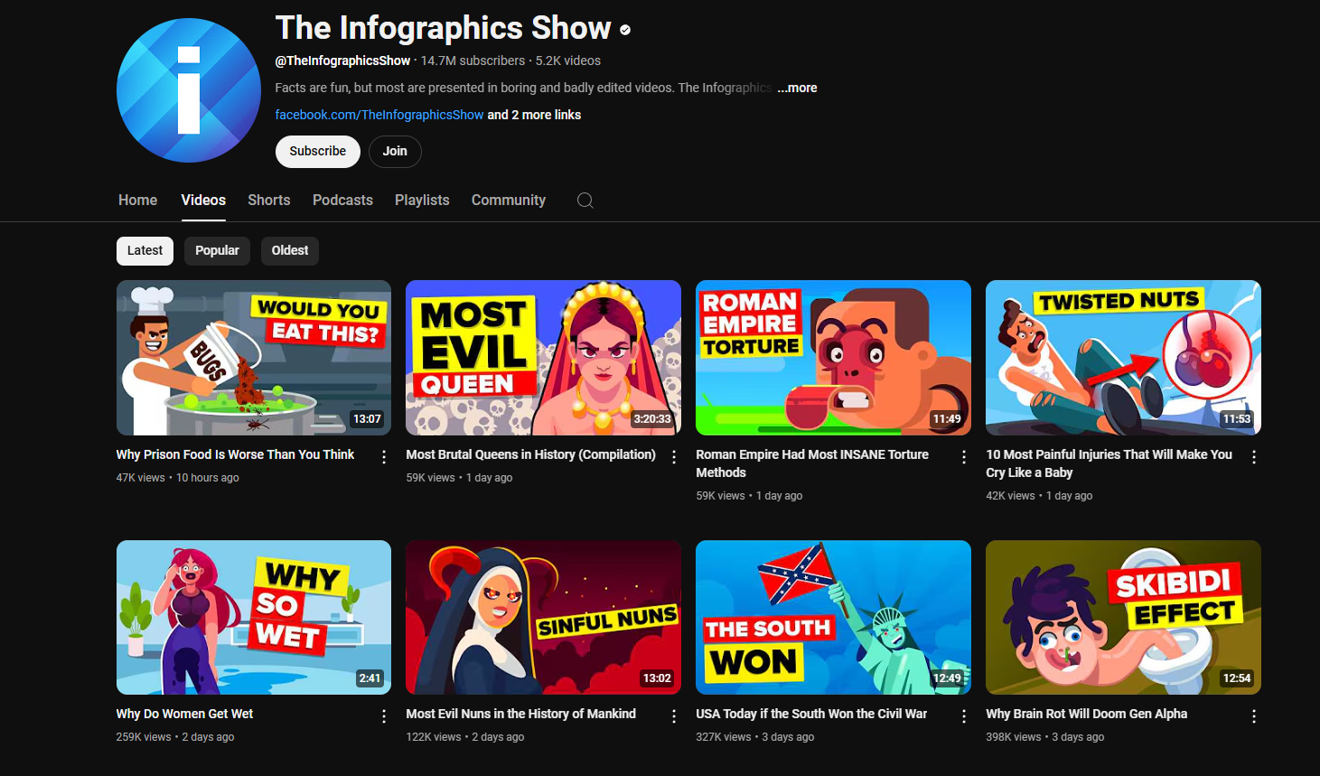
Task: Play the 'Skibidi Effect' thumbnail
Action: pyautogui.click(x=1123, y=618)
